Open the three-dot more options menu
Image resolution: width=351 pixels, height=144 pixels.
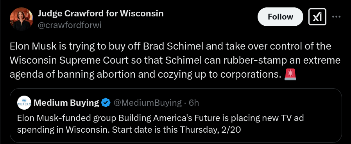click(336, 17)
